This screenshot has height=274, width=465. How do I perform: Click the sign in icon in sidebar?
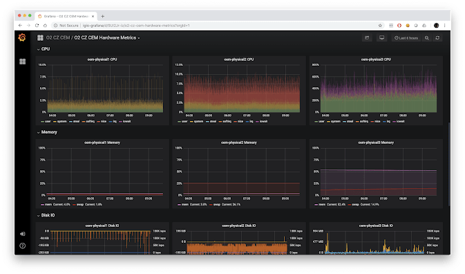23,234
